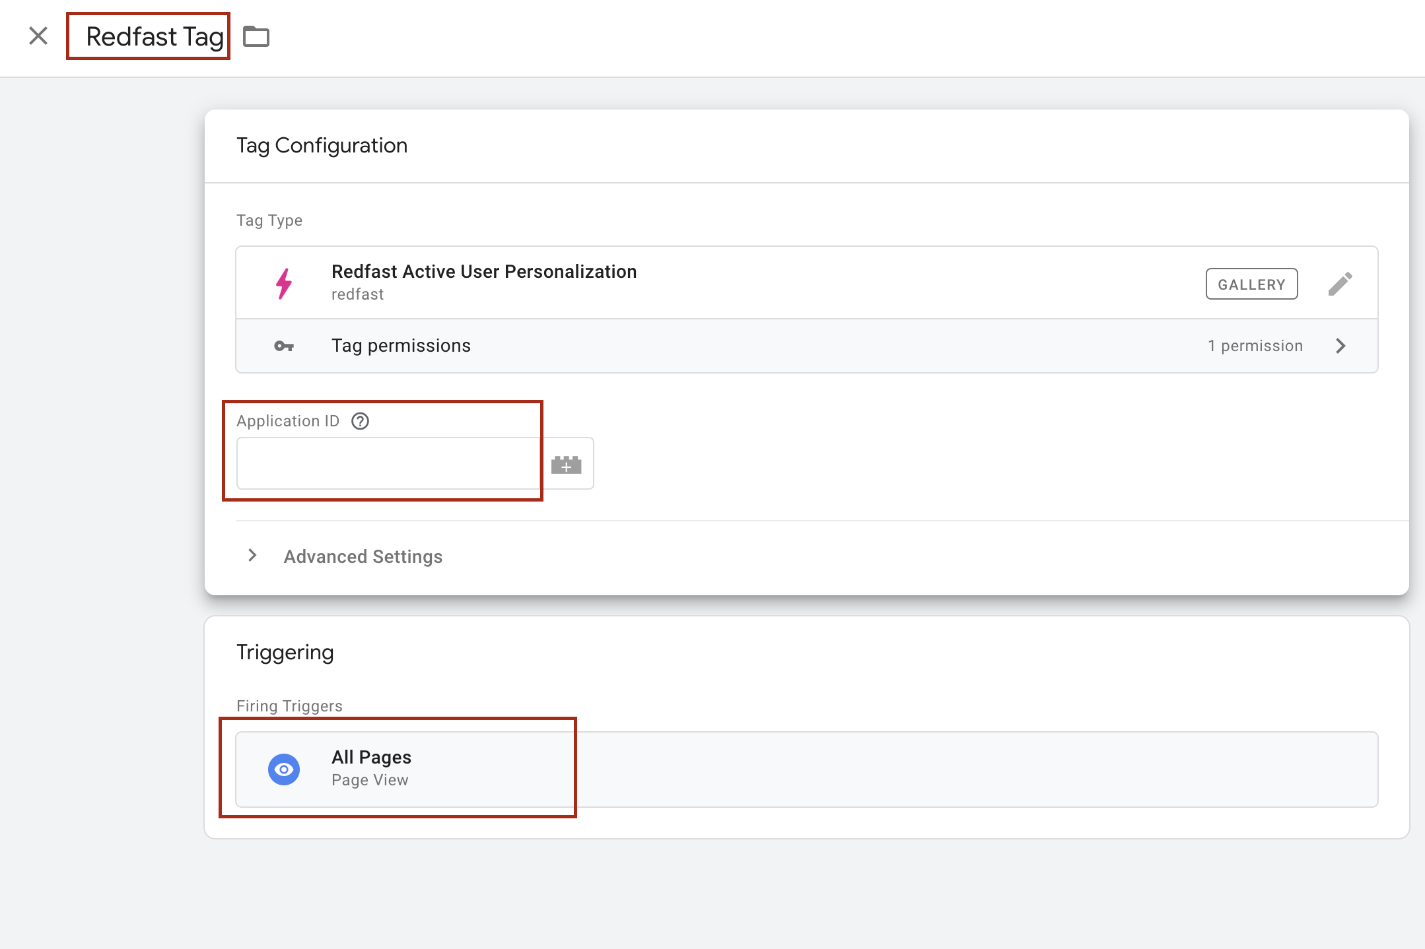The width and height of the screenshot is (1425, 949).
Task: Click the Advanced Settings label
Action: pos(363,557)
